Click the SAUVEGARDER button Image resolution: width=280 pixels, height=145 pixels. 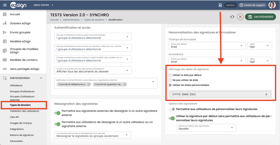point(261,17)
